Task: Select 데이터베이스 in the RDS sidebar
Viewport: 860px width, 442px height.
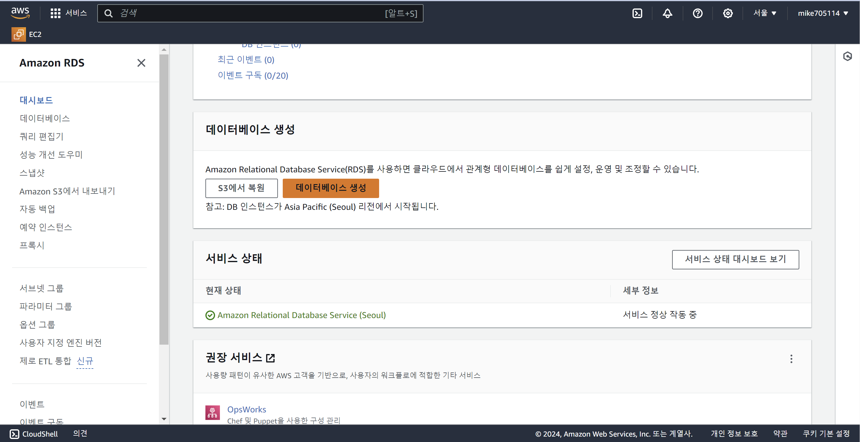Action: (45, 118)
